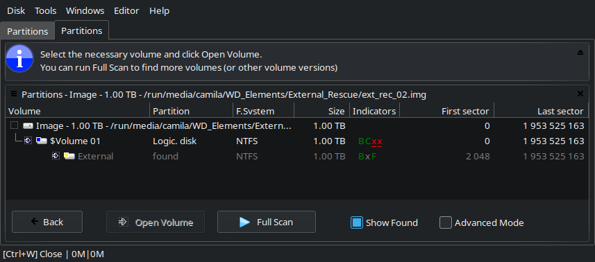Click the BxF indicators of External
Image resolution: width=595 pixels, height=262 pixels.
[368, 157]
